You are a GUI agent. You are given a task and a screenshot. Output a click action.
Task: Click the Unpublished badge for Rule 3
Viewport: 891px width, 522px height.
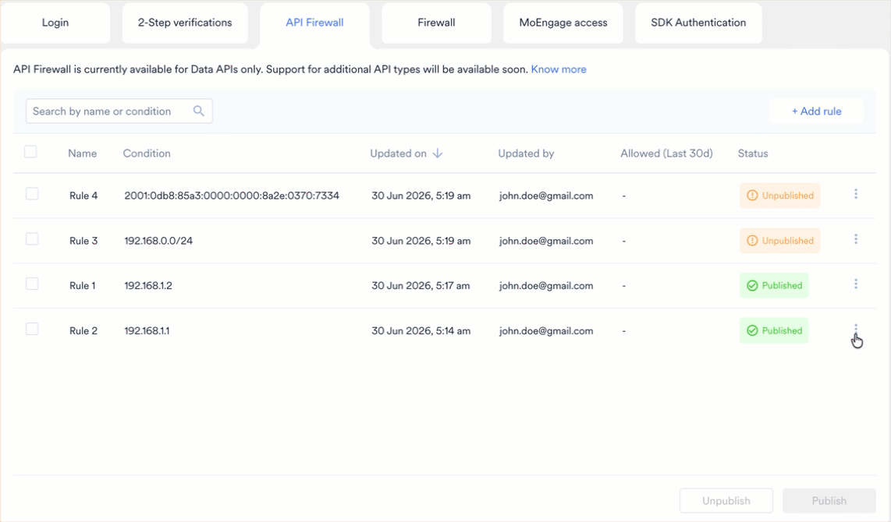(x=779, y=241)
